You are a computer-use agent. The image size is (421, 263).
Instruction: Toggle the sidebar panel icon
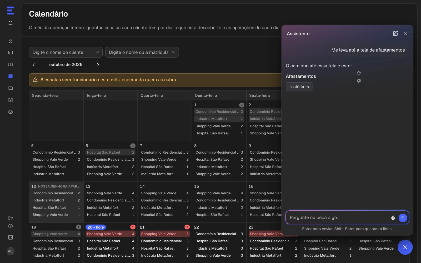[x=11, y=237]
